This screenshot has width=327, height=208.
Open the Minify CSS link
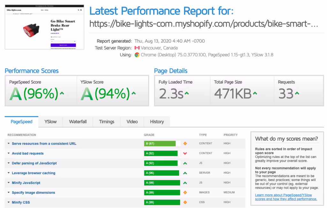coord(21,202)
